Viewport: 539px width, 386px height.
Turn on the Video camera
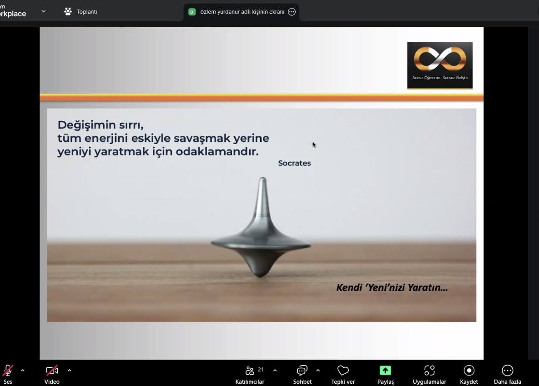tap(52, 371)
